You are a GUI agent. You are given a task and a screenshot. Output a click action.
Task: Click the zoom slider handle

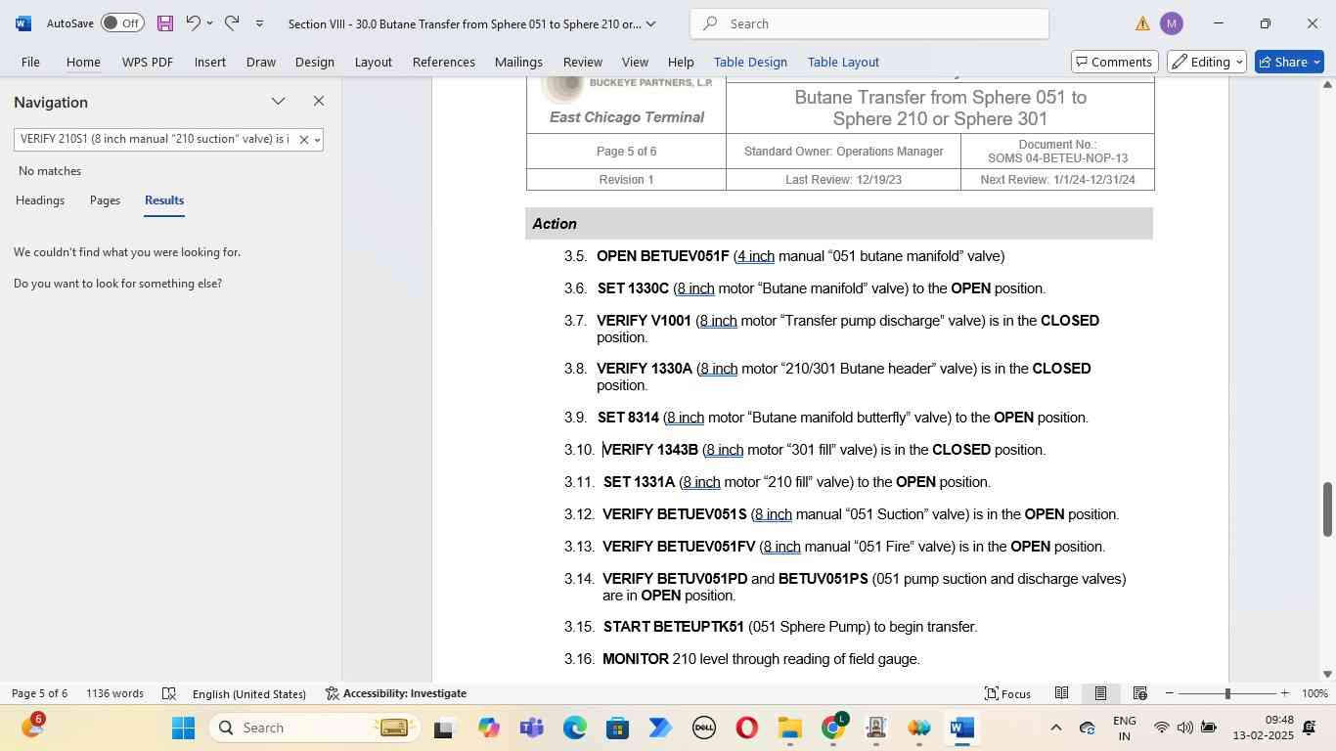point(1227,693)
